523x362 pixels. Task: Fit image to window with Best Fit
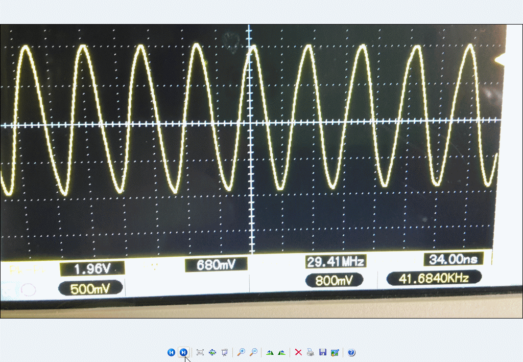[x=200, y=352]
